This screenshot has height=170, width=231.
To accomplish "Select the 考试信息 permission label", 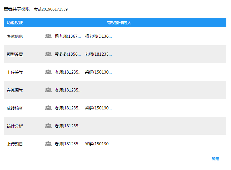I will 15,36.
